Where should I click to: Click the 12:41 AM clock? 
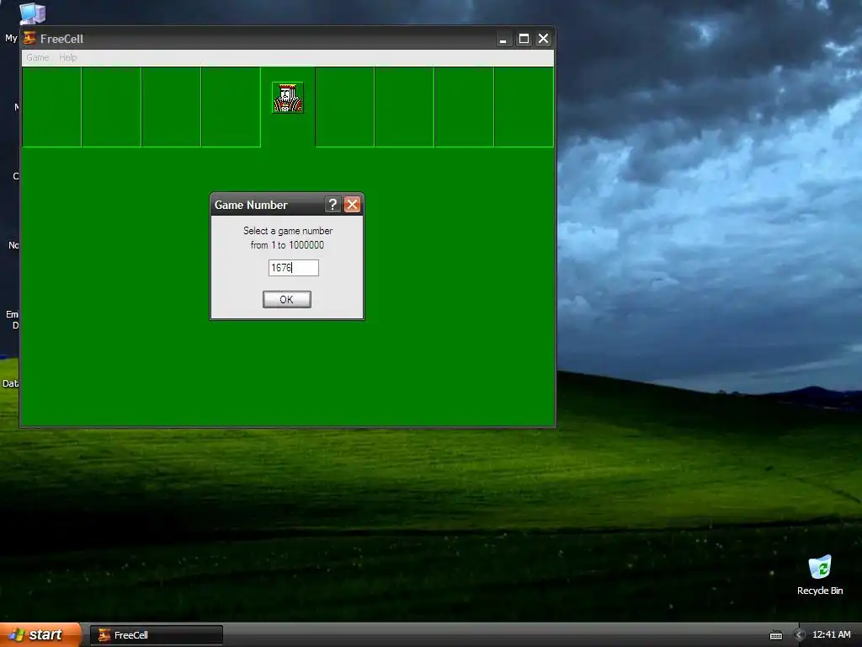831,634
